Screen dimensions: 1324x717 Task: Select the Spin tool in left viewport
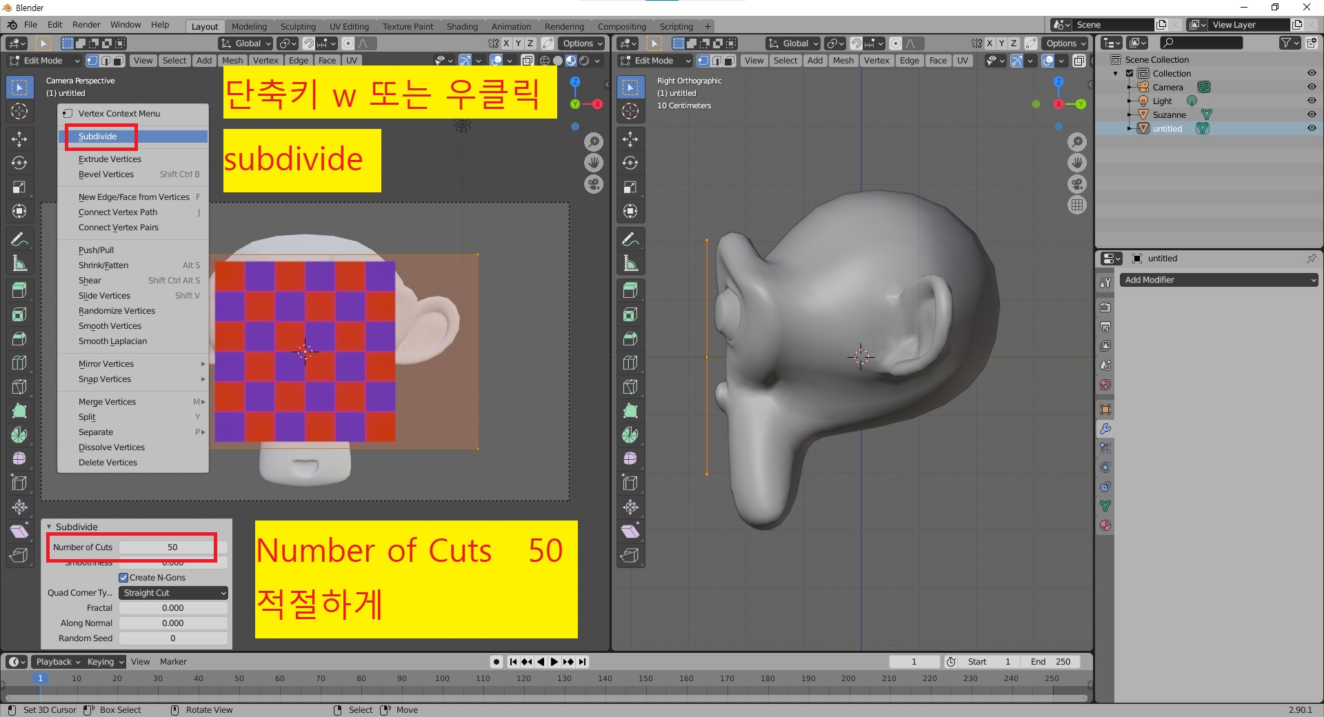point(19,435)
